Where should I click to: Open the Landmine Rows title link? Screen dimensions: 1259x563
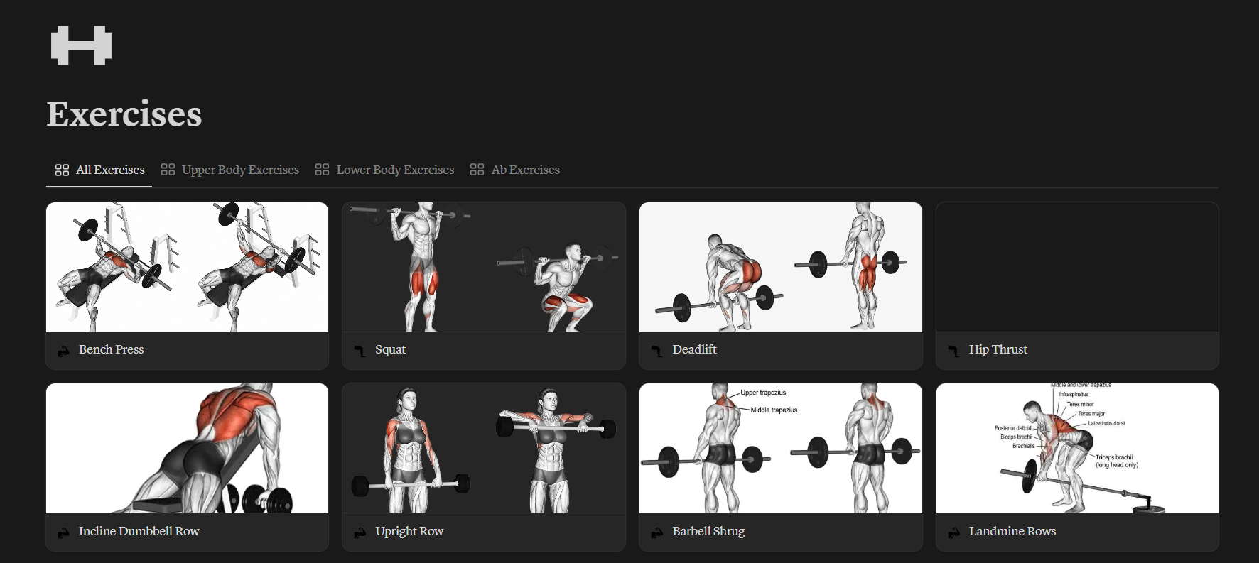[x=1012, y=531]
